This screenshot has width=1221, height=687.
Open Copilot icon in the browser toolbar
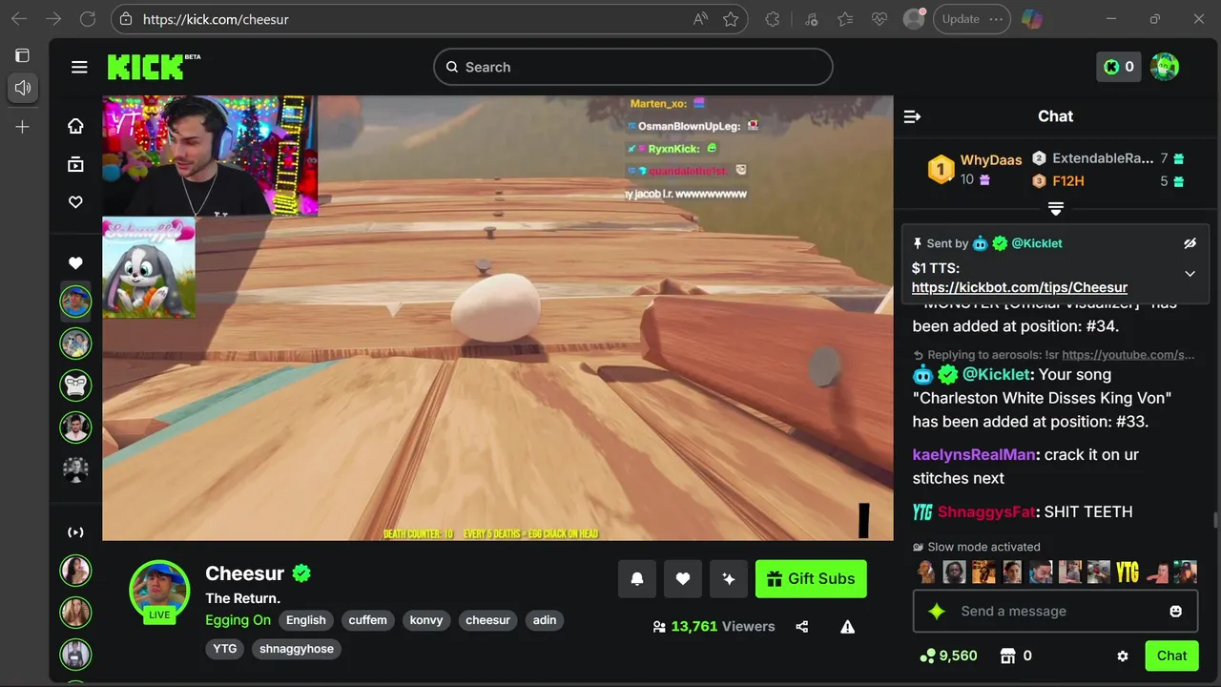click(x=1031, y=19)
